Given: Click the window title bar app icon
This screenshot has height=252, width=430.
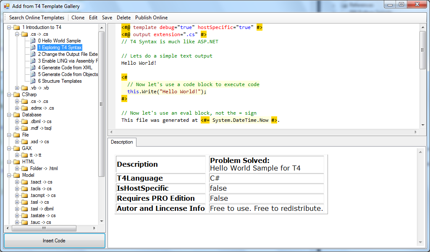Looking at the screenshot, I should pos(7,6).
